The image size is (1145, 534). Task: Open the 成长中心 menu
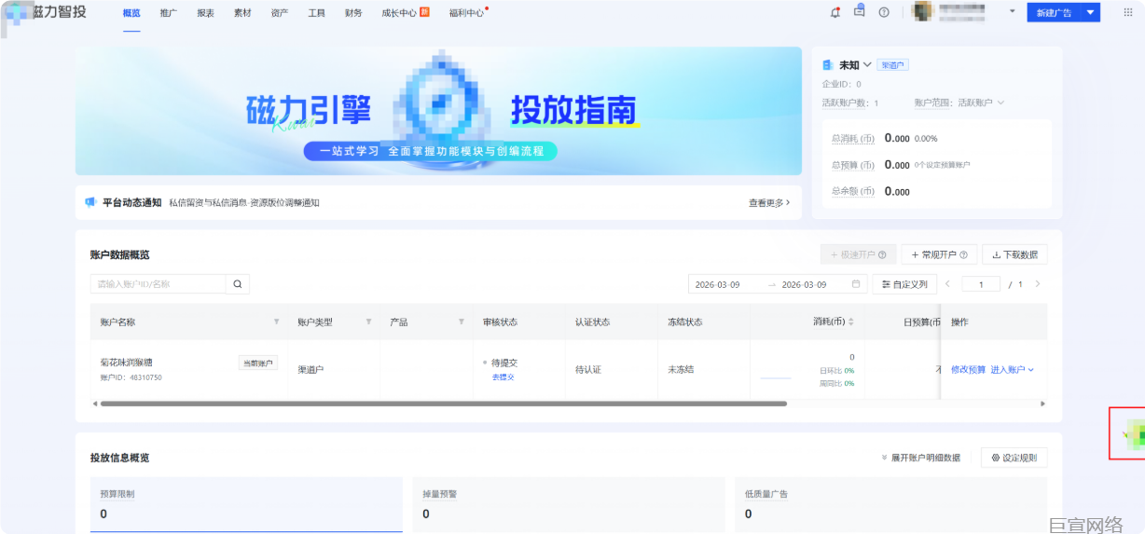pos(405,13)
